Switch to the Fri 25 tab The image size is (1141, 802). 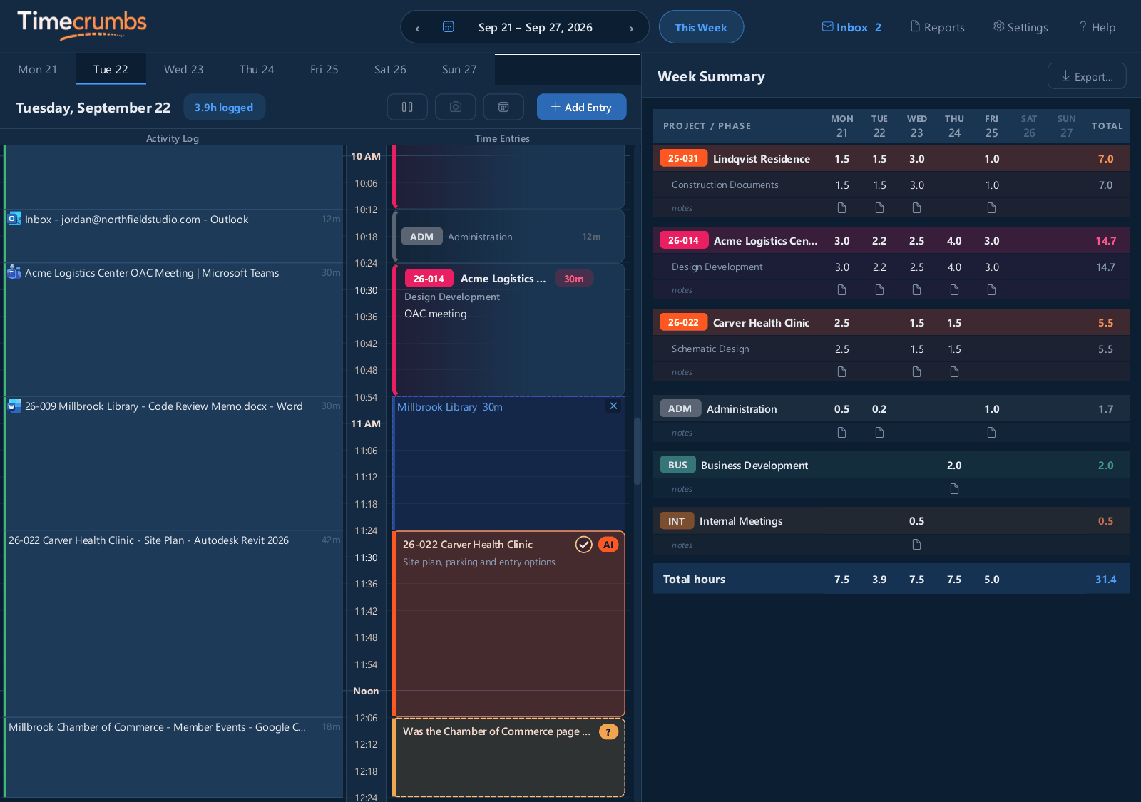[324, 69]
